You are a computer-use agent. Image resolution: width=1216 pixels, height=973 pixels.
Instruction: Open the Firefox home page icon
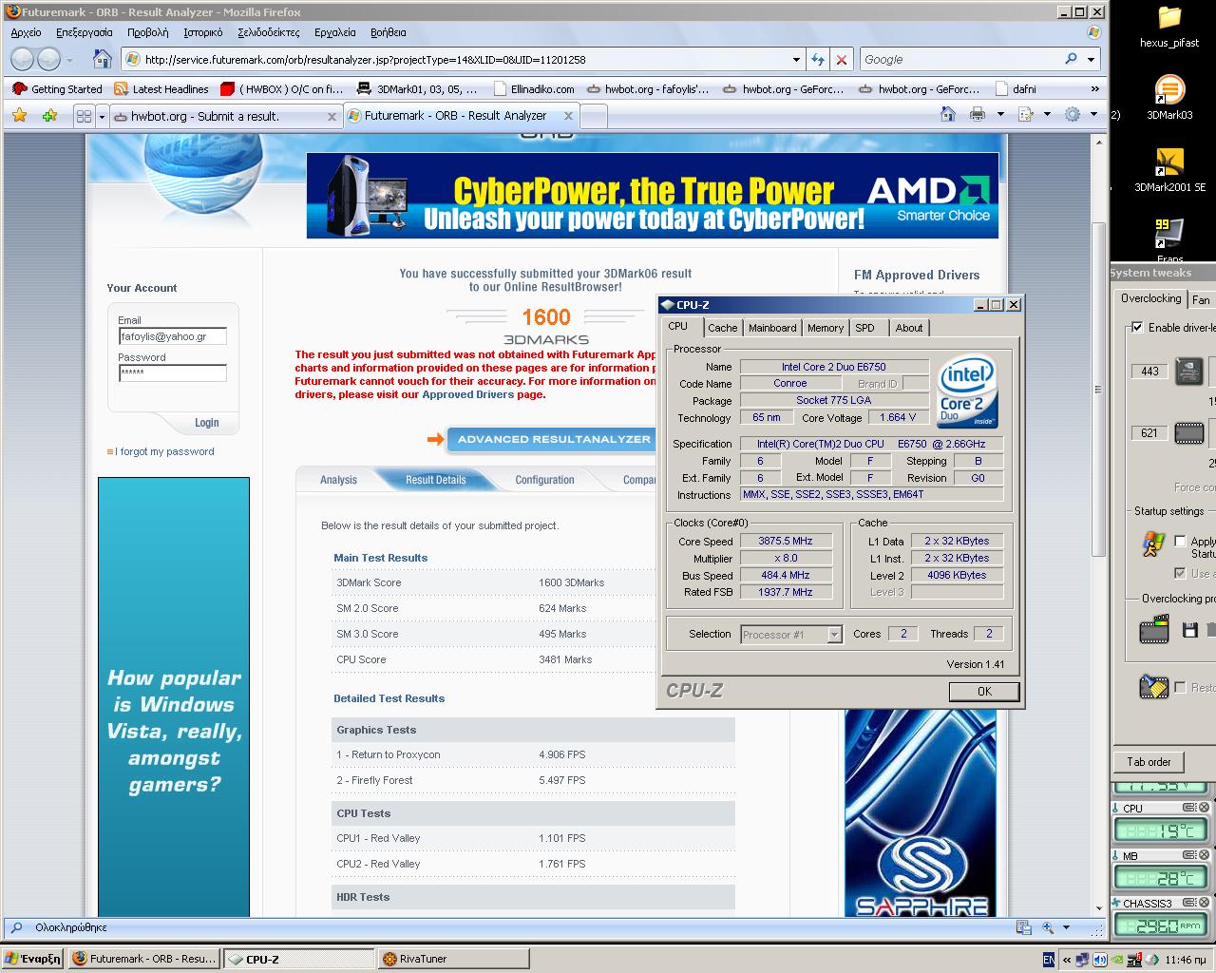coord(102,59)
